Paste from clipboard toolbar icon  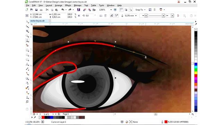(57, 10)
